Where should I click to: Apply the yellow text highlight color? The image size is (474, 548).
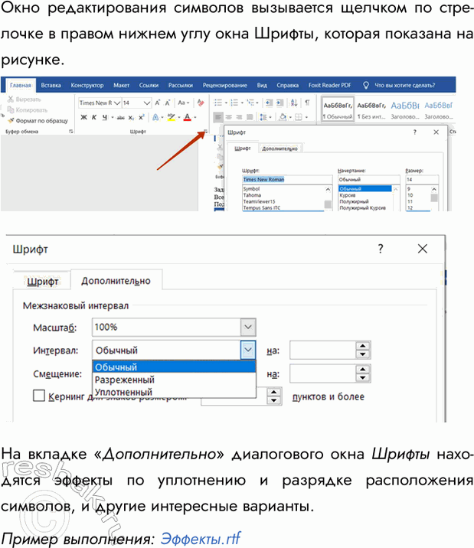pos(171,117)
